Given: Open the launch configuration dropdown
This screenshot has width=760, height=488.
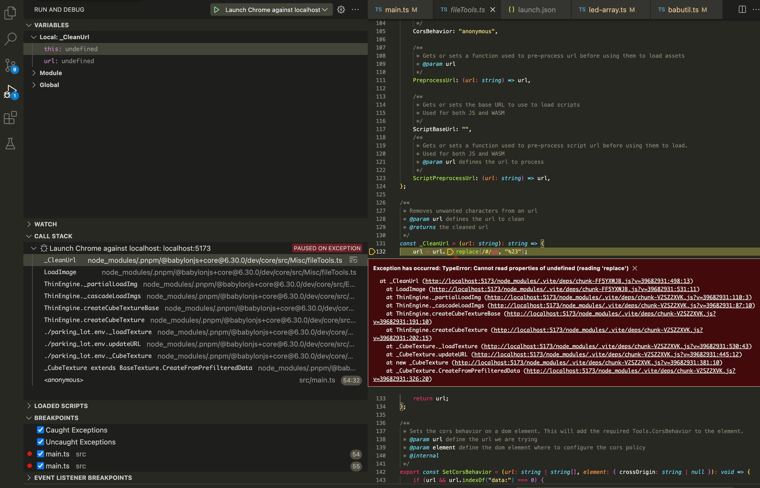Looking at the screenshot, I should (x=325, y=10).
